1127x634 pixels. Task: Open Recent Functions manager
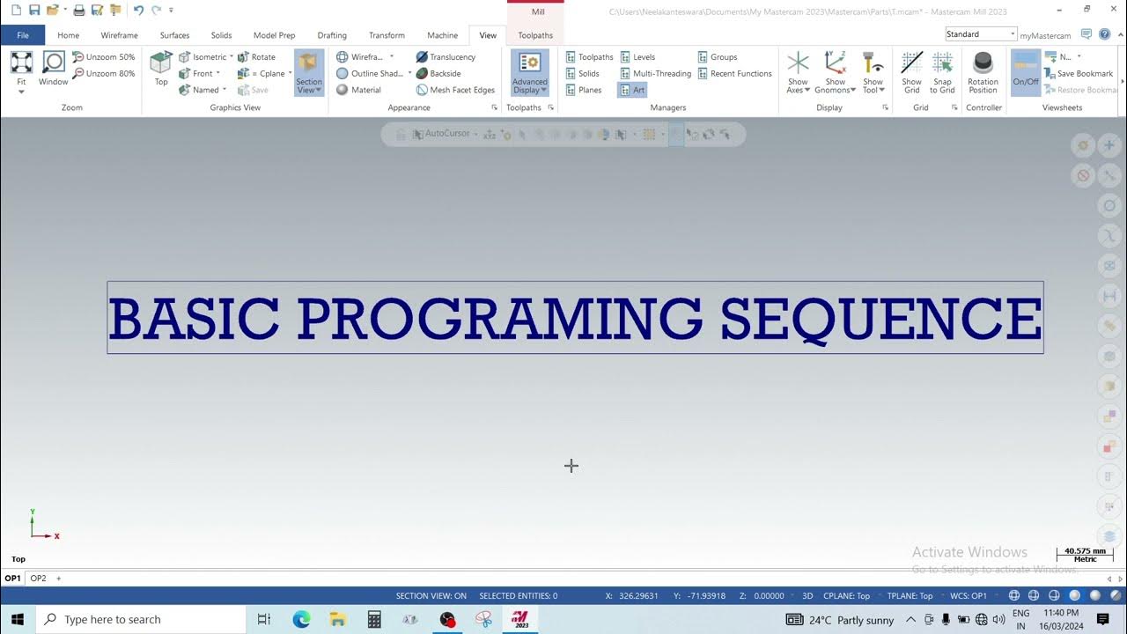[735, 73]
